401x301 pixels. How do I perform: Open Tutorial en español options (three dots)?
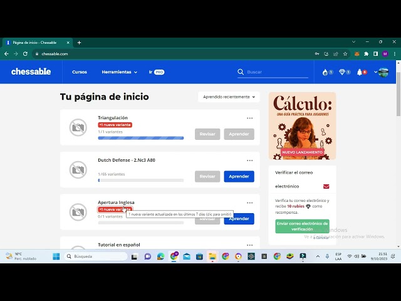249,245
